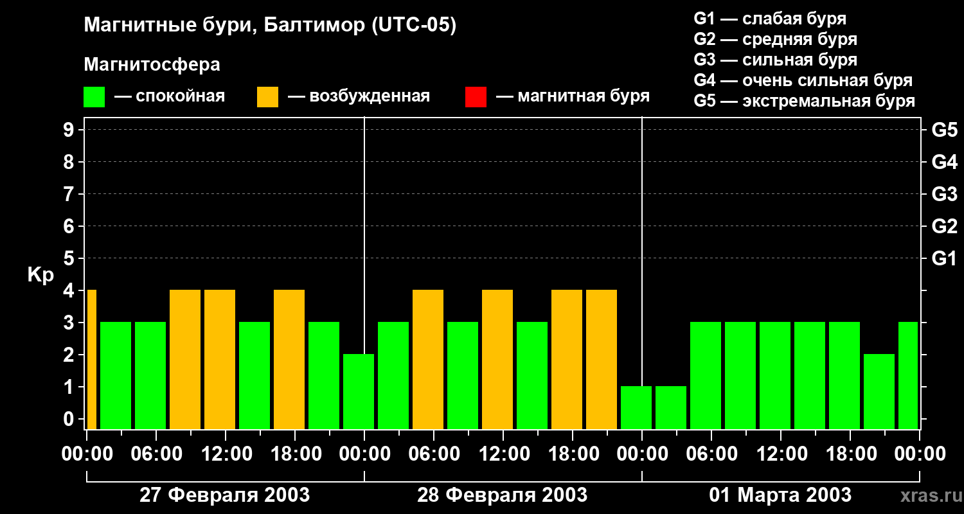The image size is (964, 514).
Task: Click the first 00:00 label on the time axis
Action: [x=87, y=454]
